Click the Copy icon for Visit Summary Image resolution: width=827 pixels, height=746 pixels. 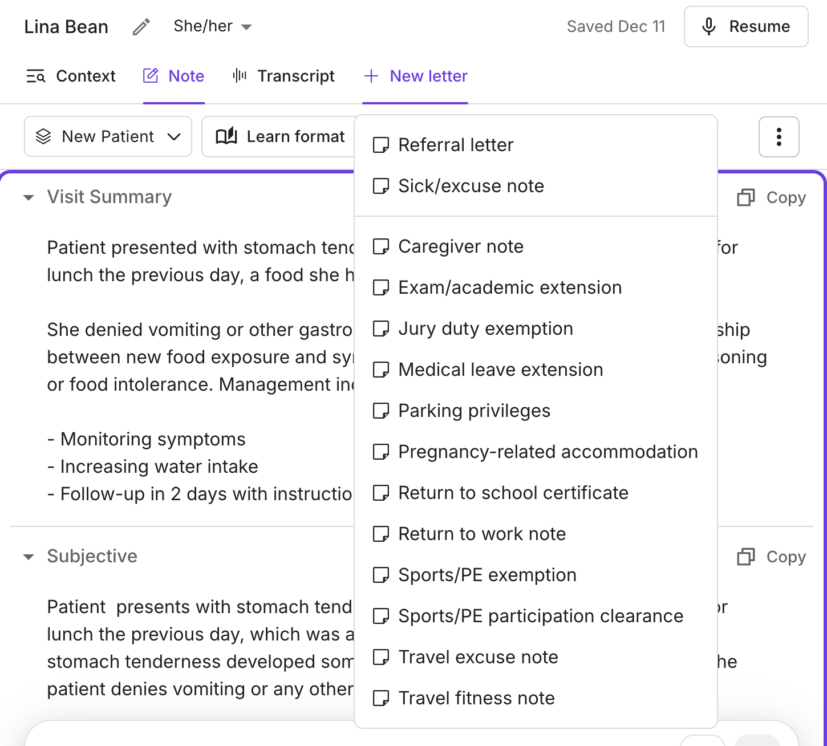pyautogui.click(x=746, y=197)
